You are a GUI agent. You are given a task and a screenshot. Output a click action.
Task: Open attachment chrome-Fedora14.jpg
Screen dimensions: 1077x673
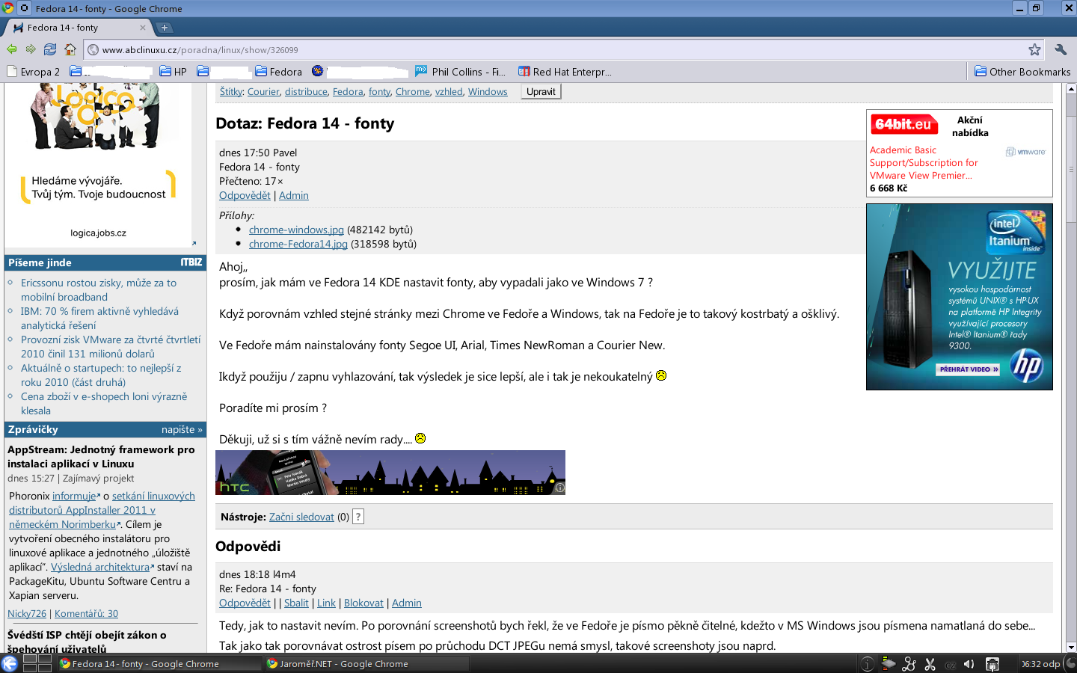(298, 244)
